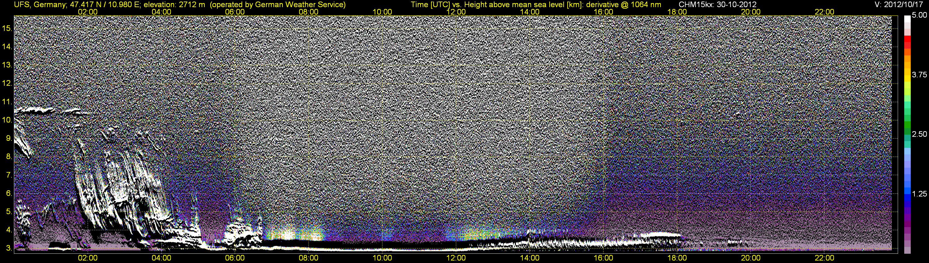
Task: Click the station title "UFS, Germany" text
Action: pyautogui.click(x=40, y=5)
